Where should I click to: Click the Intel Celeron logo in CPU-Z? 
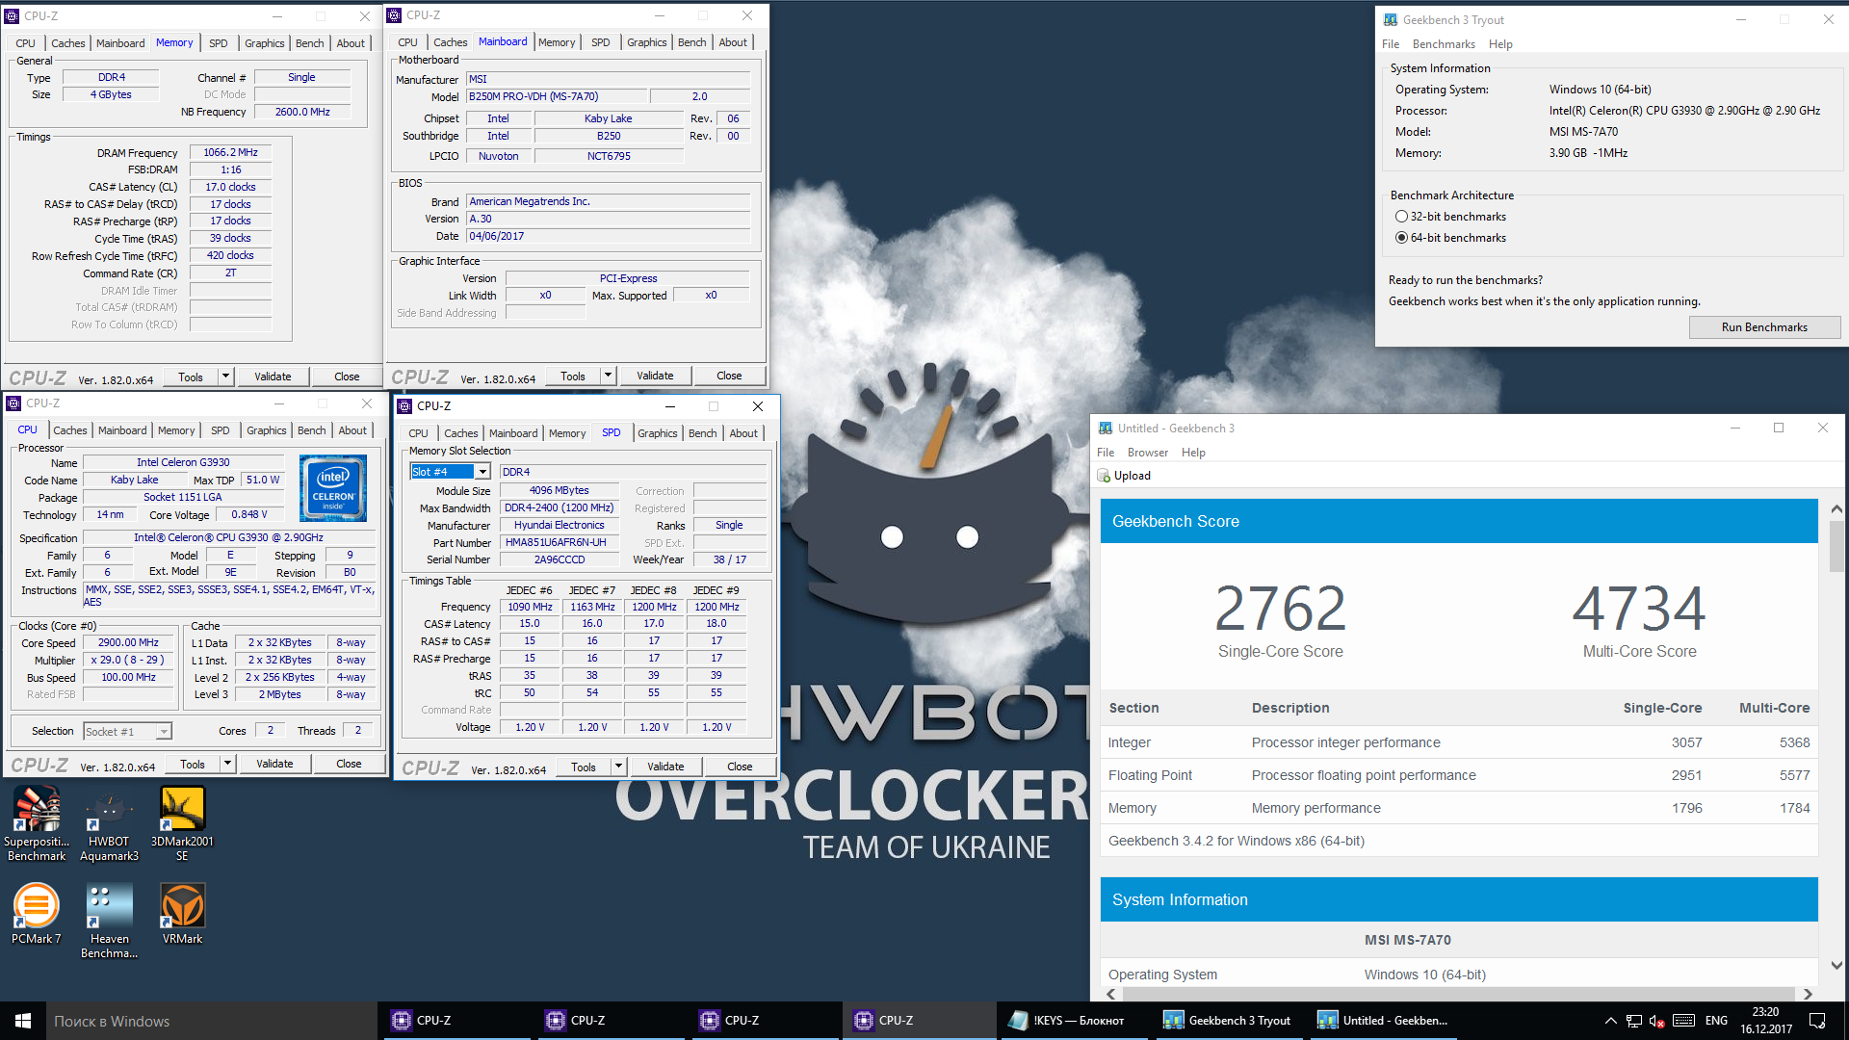(333, 488)
